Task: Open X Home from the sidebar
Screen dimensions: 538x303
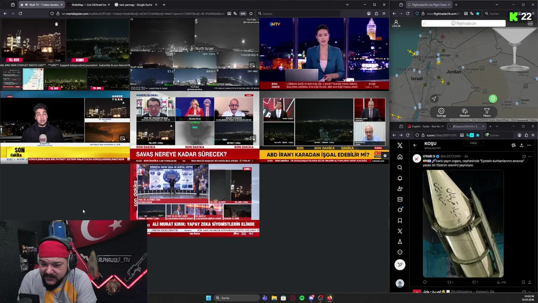Action: [400, 157]
